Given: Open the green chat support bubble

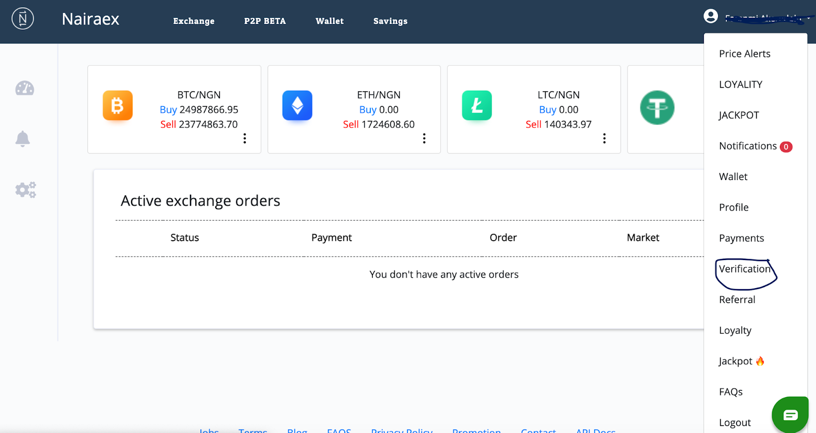Looking at the screenshot, I should click(790, 415).
